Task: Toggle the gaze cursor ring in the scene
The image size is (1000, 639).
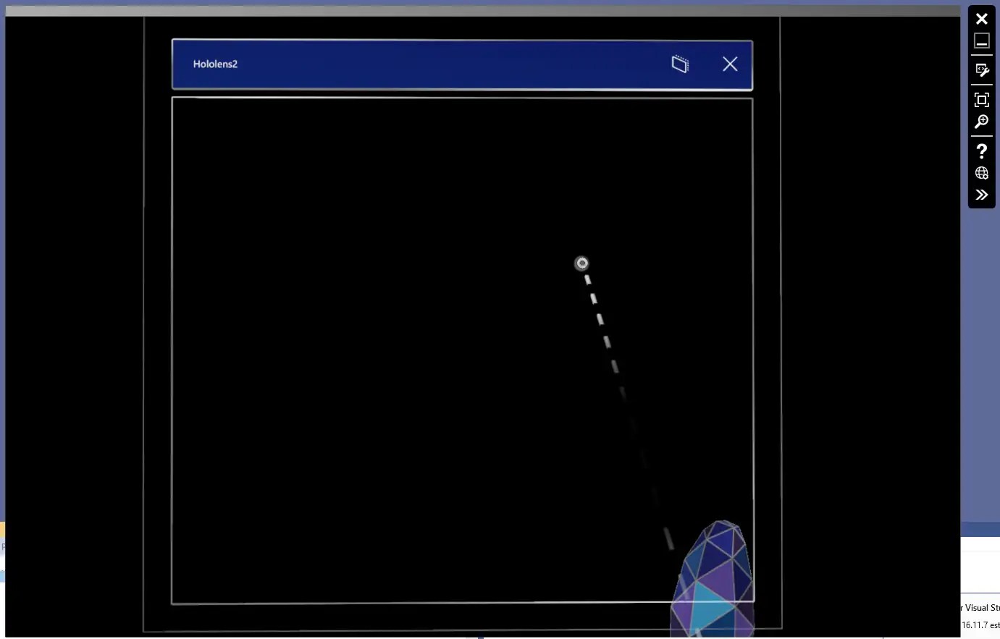Action: coord(582,263)
